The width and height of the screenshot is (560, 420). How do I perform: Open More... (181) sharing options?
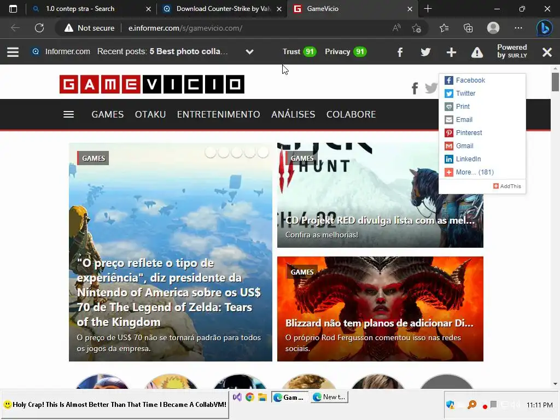(482, 172)
